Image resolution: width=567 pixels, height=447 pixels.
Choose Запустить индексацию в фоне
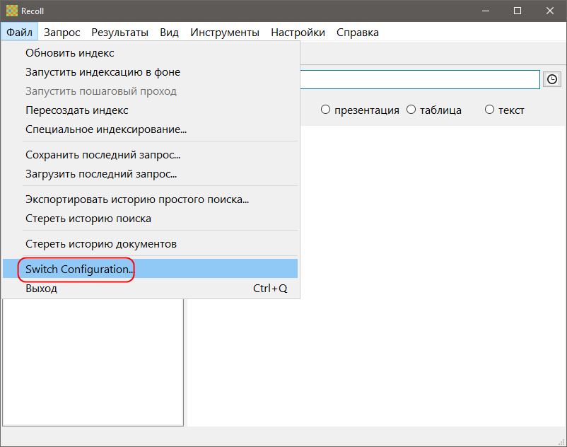click(x=103, y=71)
